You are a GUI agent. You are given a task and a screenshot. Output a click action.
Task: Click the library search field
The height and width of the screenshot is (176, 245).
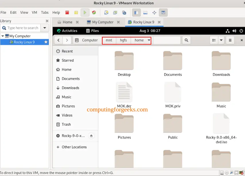coord(20,28)
